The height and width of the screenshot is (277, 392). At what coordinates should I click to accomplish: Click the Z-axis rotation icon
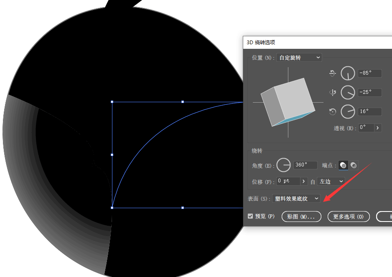click(333, 111)
